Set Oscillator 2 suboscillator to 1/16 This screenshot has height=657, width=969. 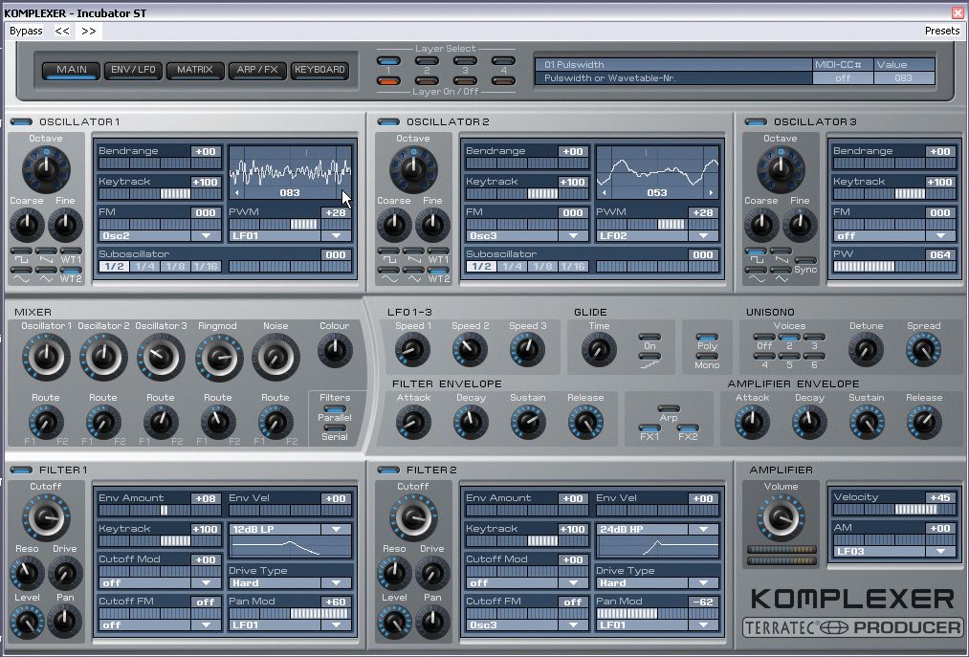573,267
